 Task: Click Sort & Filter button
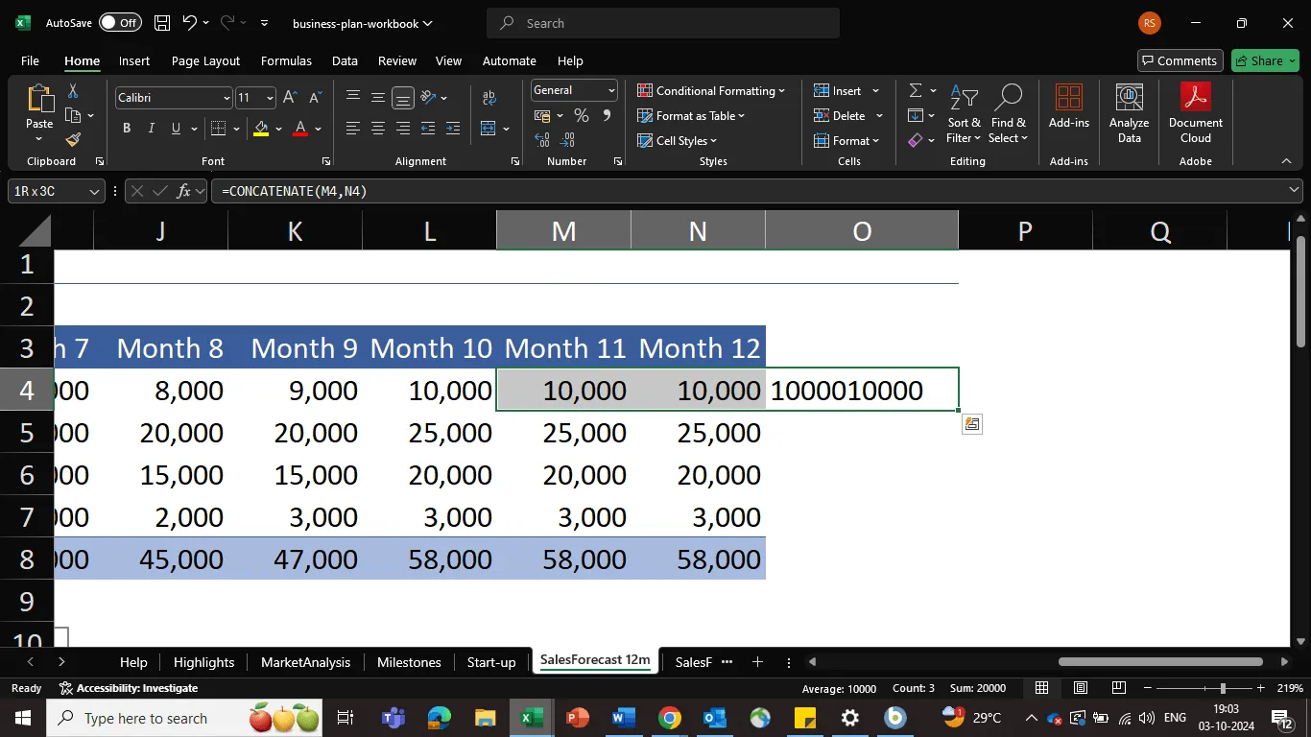(964, 114)
